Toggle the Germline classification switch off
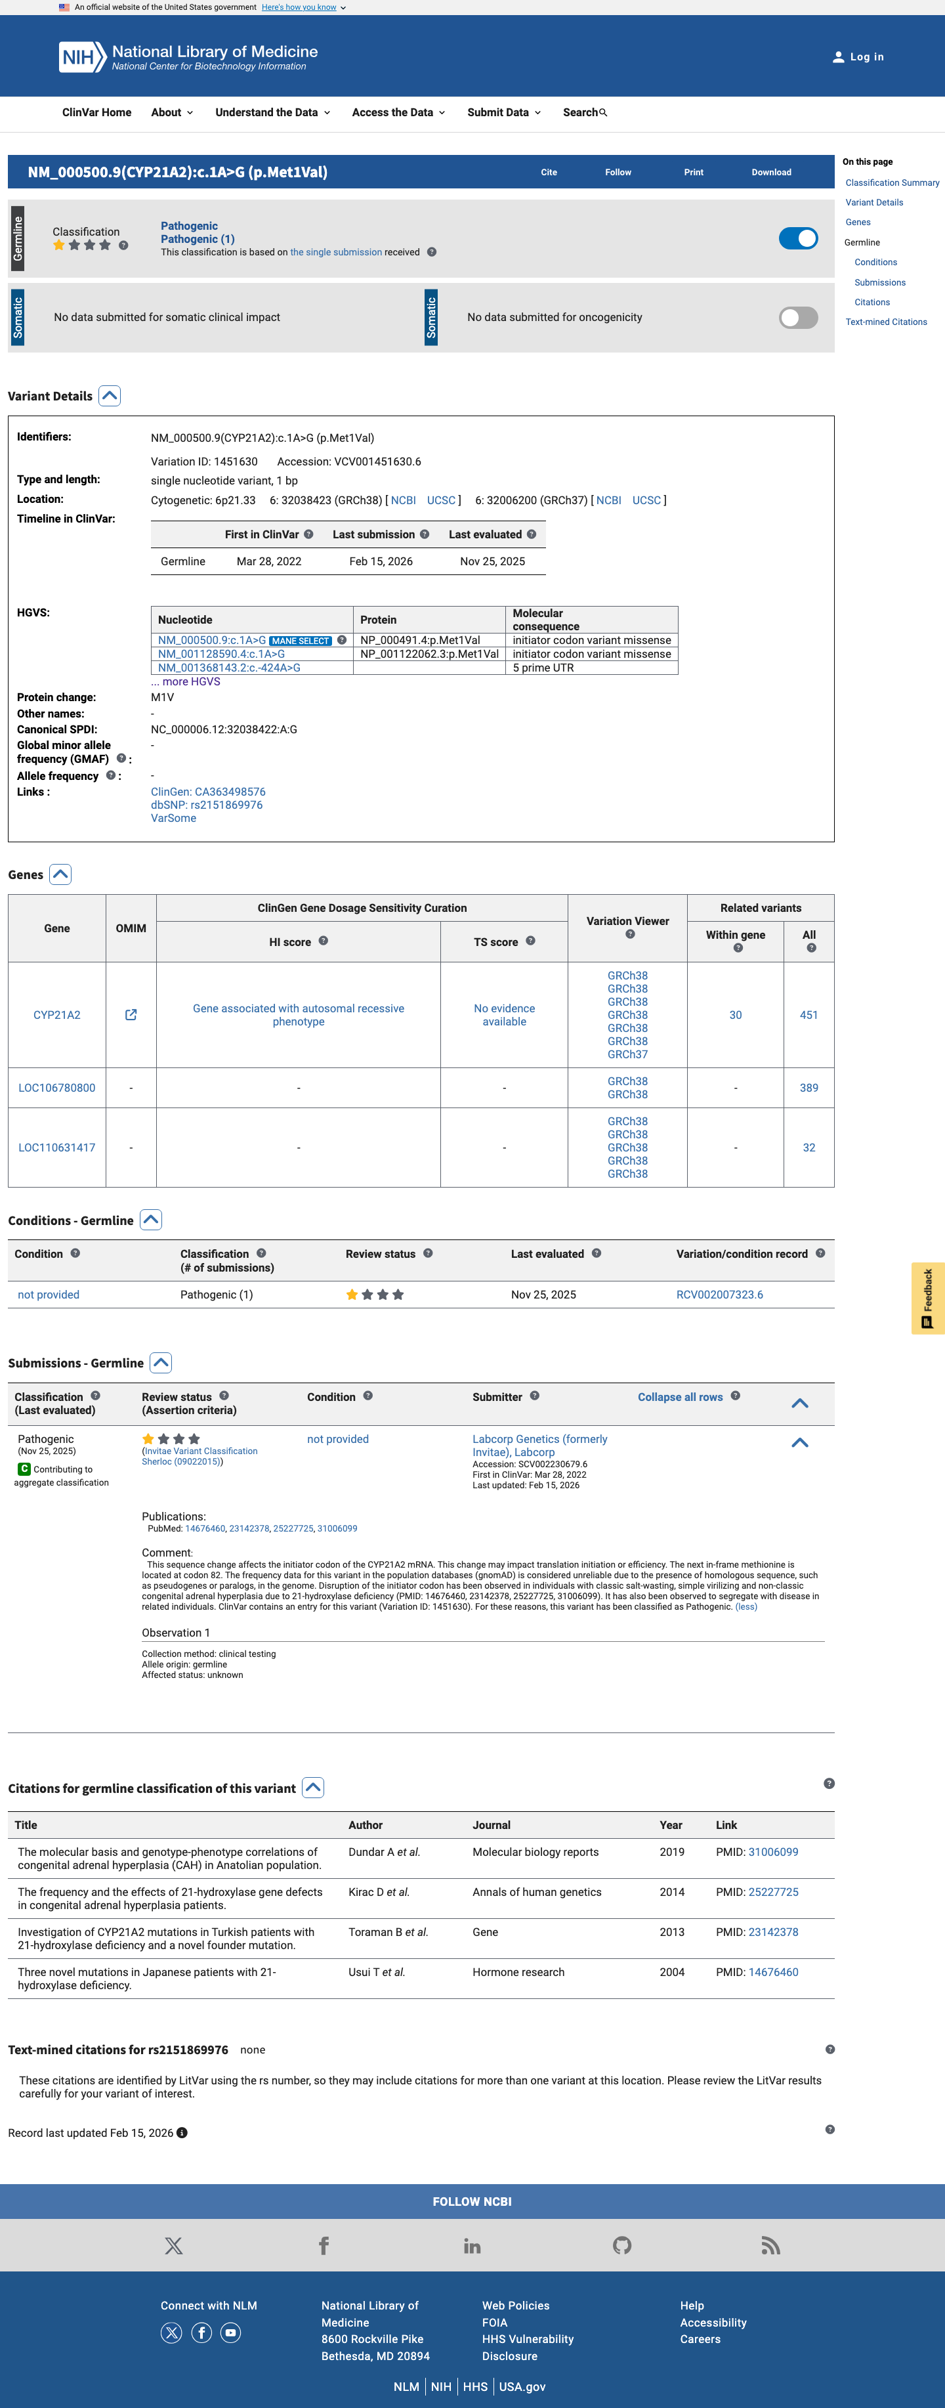This screenshot has width=945, height=2408. (x=798, y=240)
